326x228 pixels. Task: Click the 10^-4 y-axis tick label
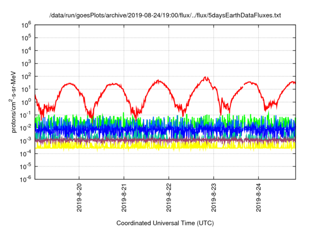pos(25,154)
